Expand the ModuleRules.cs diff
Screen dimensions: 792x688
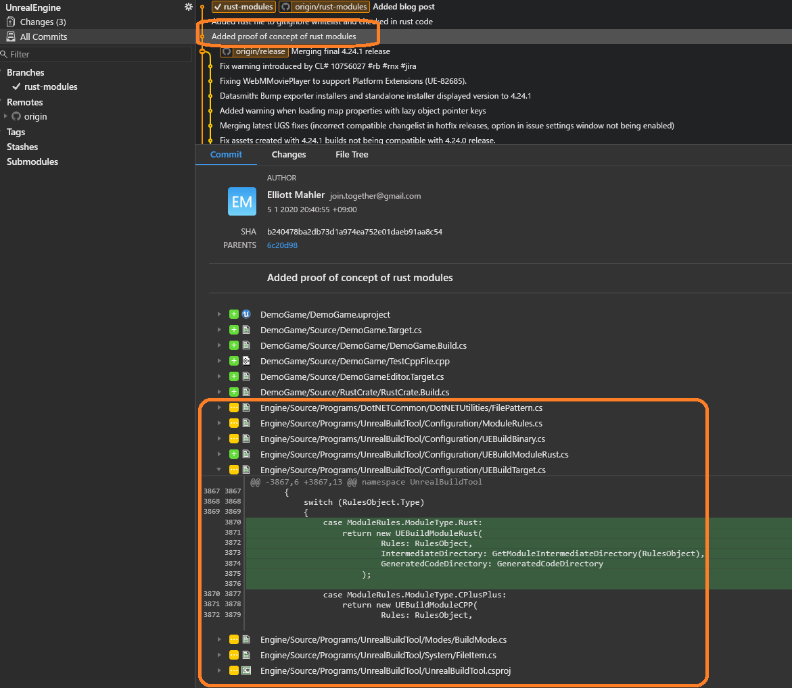219,424
